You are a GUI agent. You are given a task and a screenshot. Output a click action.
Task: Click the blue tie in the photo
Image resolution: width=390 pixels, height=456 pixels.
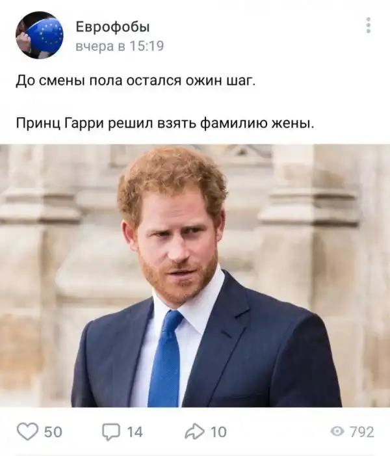(166, 359)
